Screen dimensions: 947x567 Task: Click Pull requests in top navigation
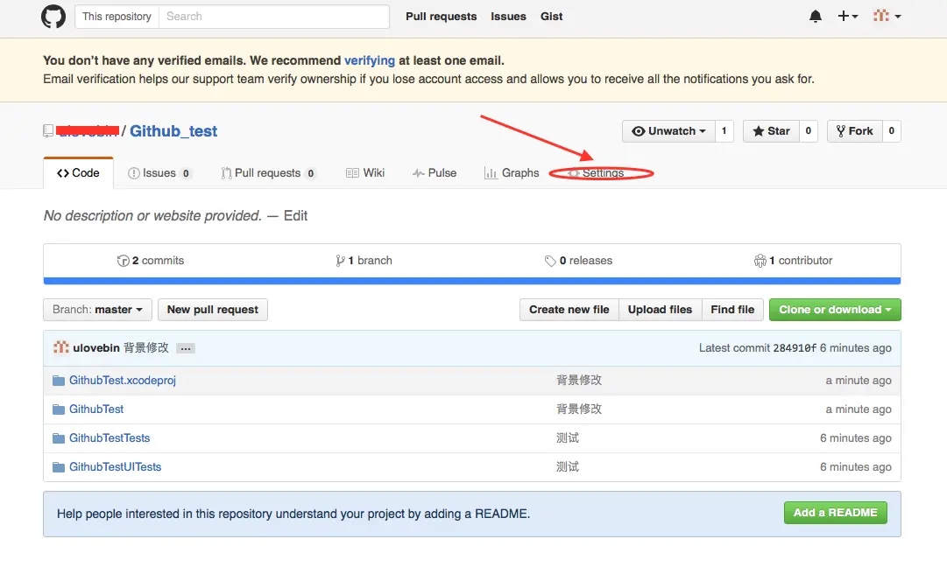(x=441, y=17)
